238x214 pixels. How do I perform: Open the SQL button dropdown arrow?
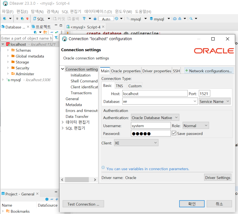pos(49,19)
